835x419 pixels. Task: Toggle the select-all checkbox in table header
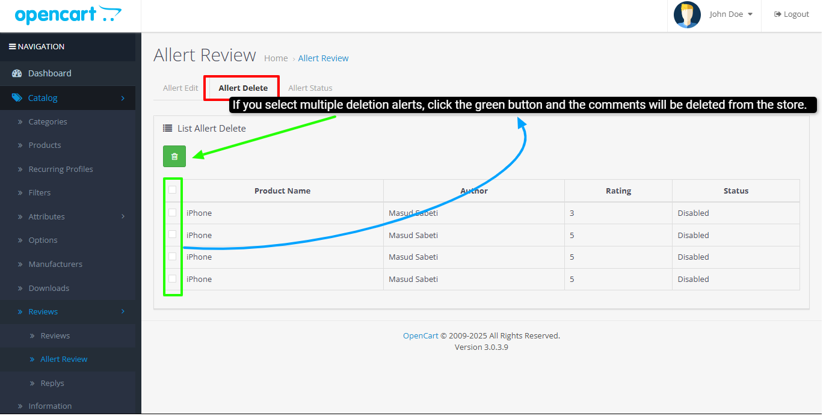[x=173, y=190]
